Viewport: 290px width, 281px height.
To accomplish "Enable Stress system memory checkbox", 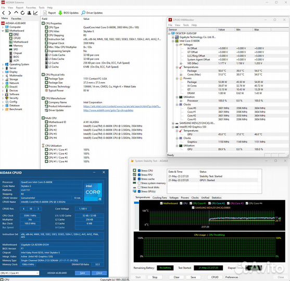I will 139,183.
